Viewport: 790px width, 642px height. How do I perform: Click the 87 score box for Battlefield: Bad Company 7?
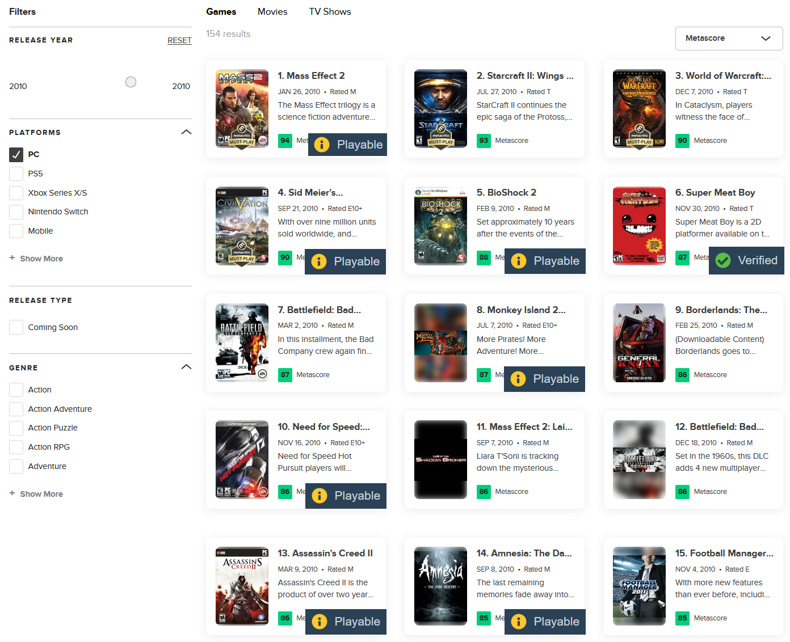(285, 375)
